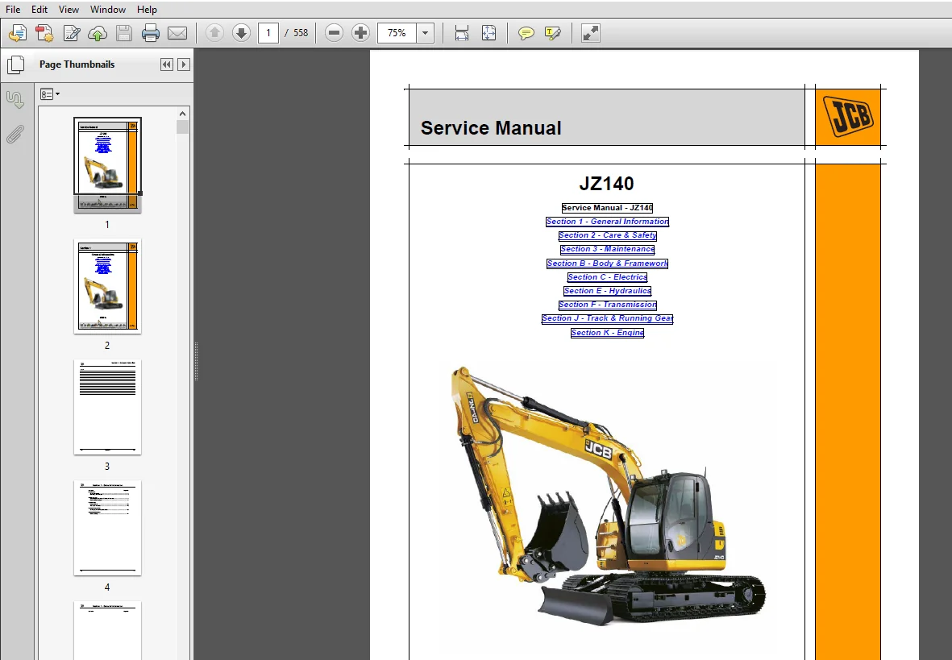Open Section 3 - Maintenance link
Viewport: 952px width, 660px height.
(x=607, y=249)
